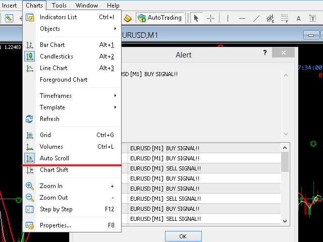Toggle the Grid display
Viewport: 323px width, 242px height.
(72, 135)
